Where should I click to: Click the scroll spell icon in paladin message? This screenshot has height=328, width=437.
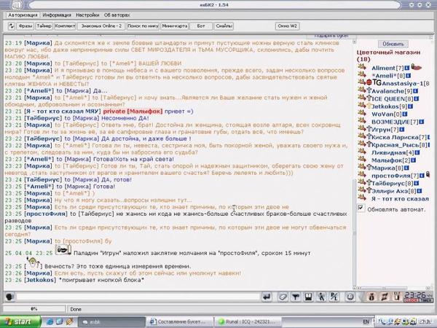(63, 250)
